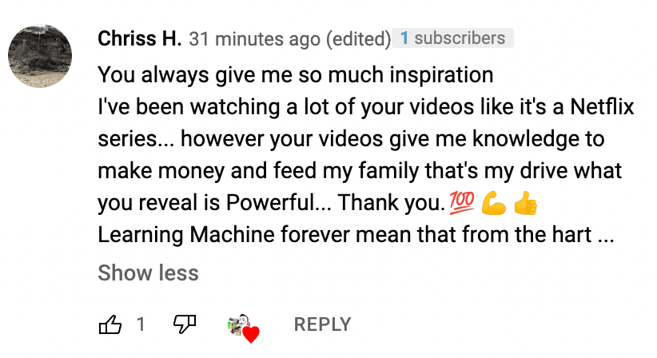Click the "1 subscribers" badge
The height and width of the screenshot is (358, 657).
pos(453,38)
